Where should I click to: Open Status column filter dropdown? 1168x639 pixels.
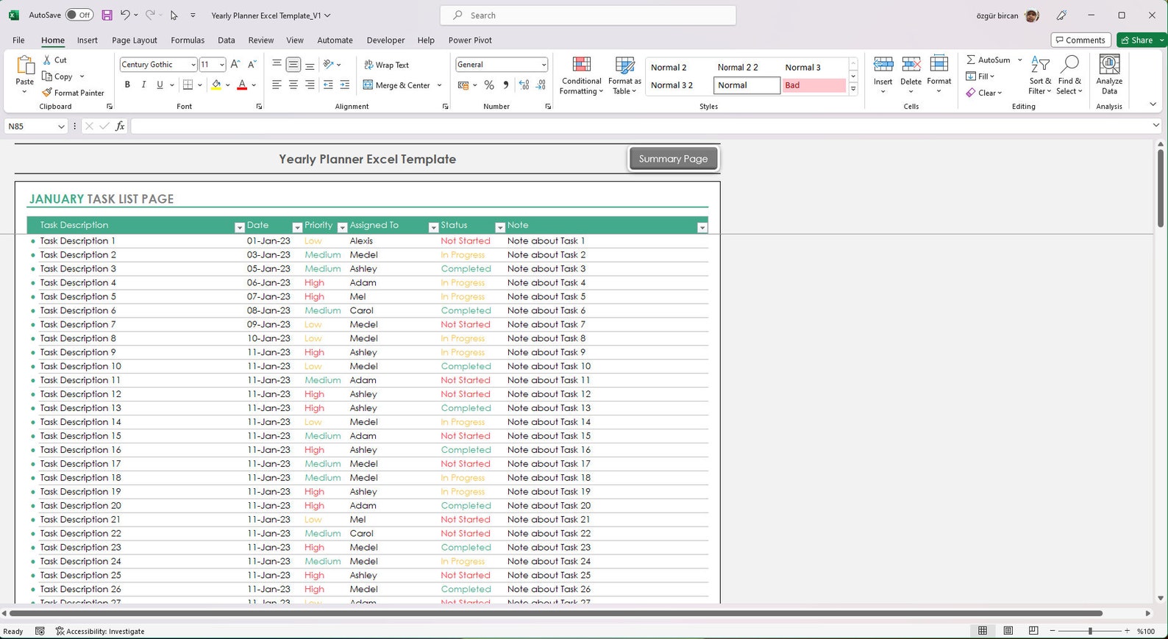(x=500, y=227)
